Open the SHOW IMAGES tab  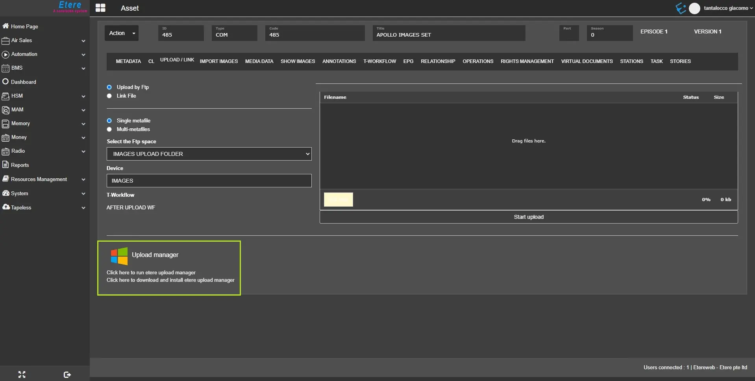point(298,61)
